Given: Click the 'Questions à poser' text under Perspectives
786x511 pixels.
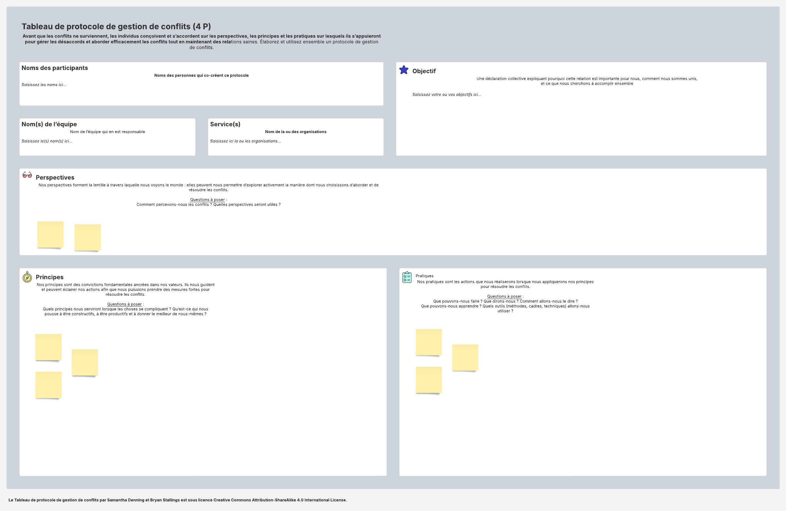Looking at the screenshot, I should tap(207, 200).
